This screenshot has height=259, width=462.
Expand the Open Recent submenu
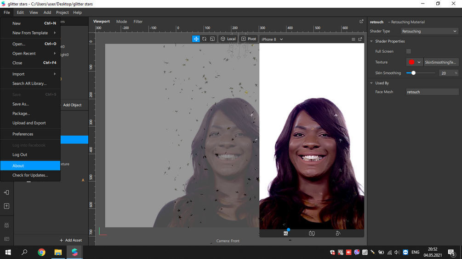[30, 54]
